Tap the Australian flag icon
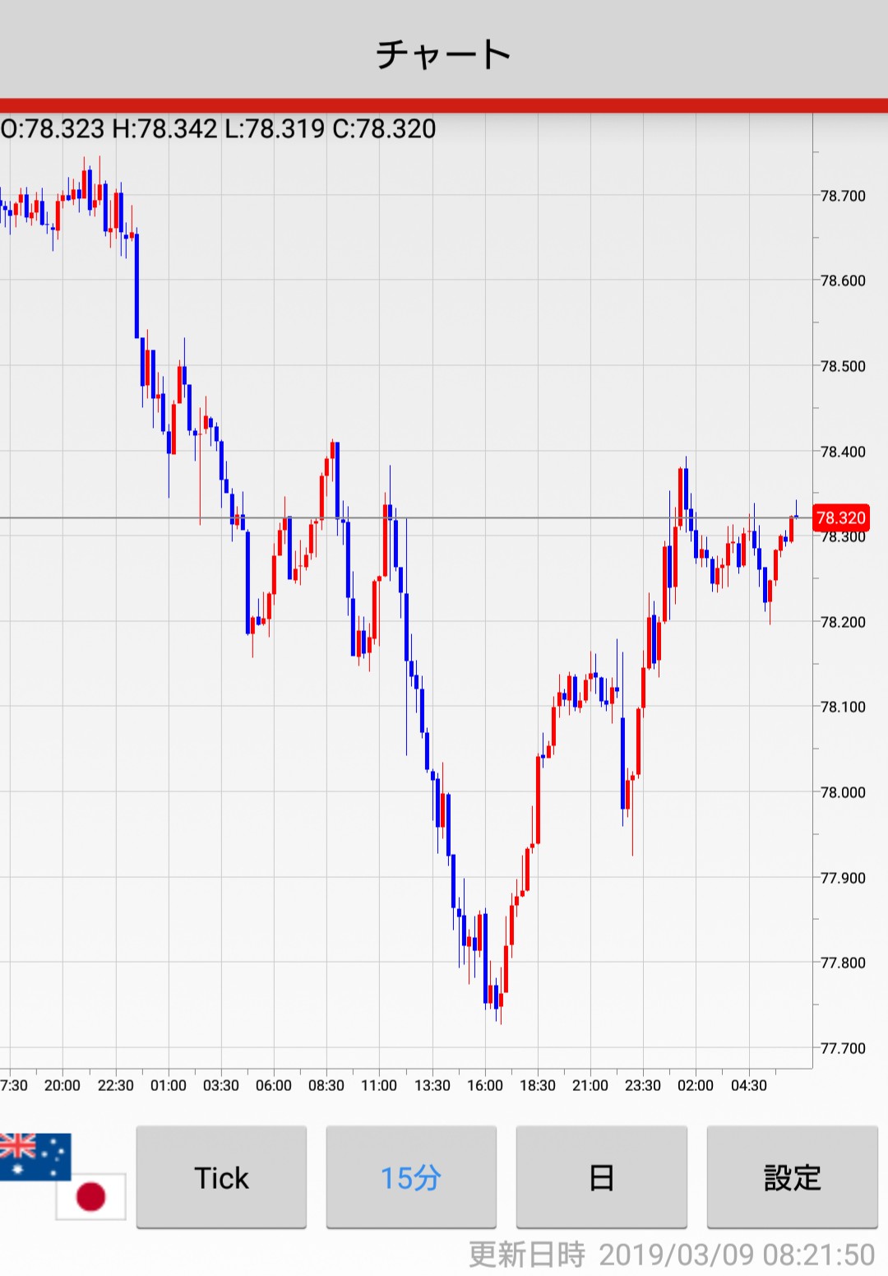 click(x=35, y=1154)
